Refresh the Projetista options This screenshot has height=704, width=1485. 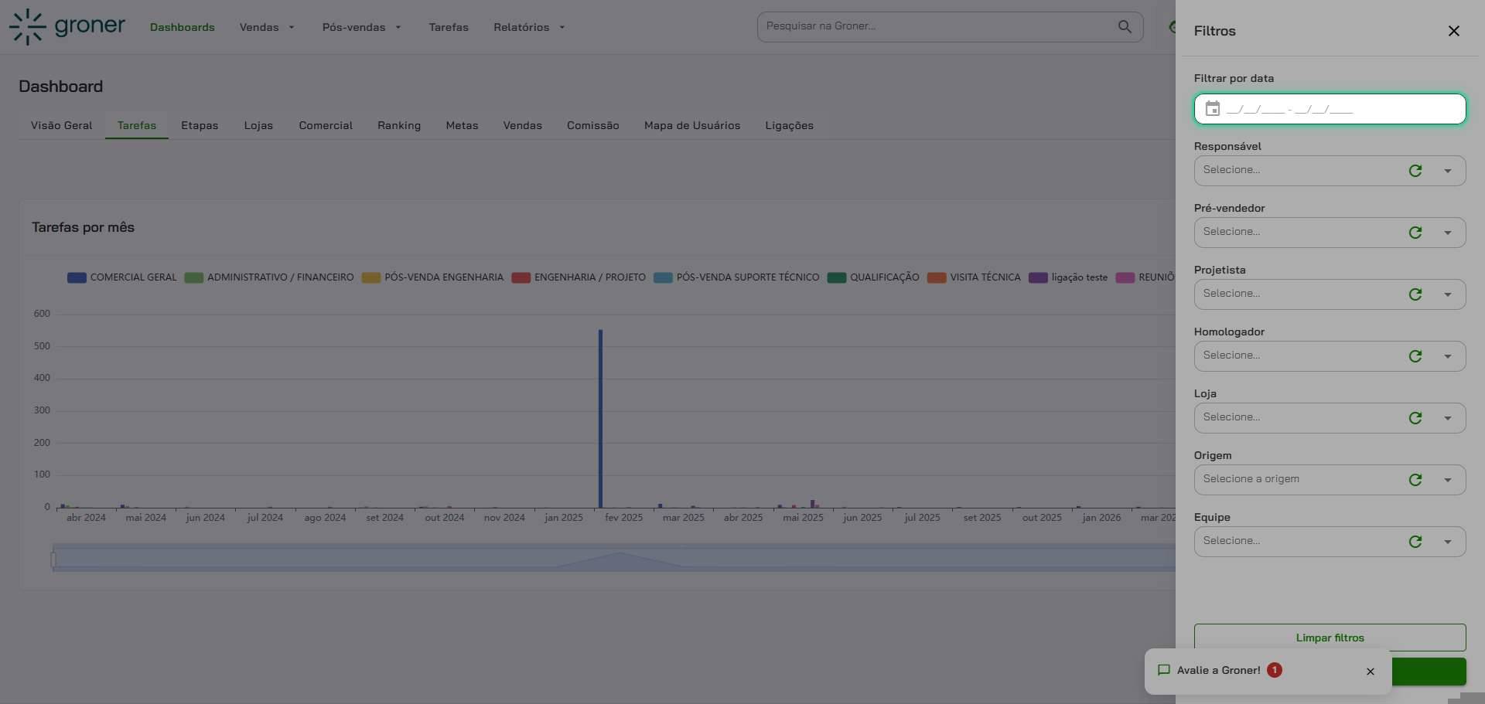(1415, 294)
